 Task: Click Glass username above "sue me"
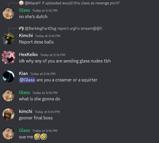point(25,130)
